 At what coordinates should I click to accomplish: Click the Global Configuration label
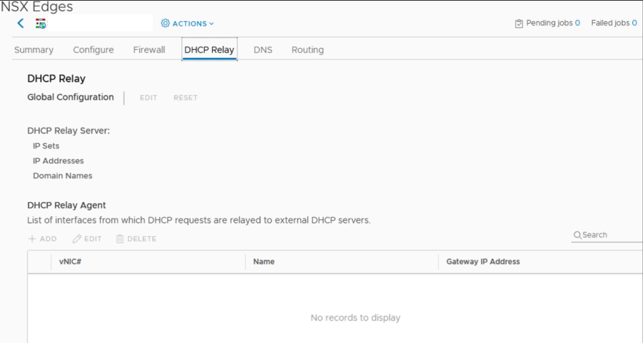coord(70,97)
